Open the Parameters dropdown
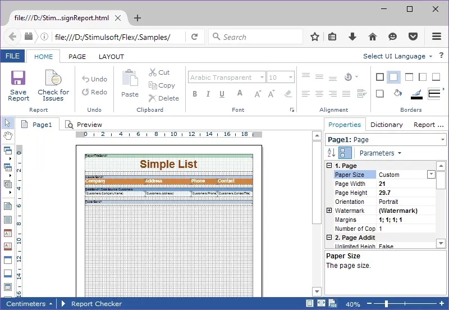The height and width of the screenshot is (310, 449). (381, 153)
